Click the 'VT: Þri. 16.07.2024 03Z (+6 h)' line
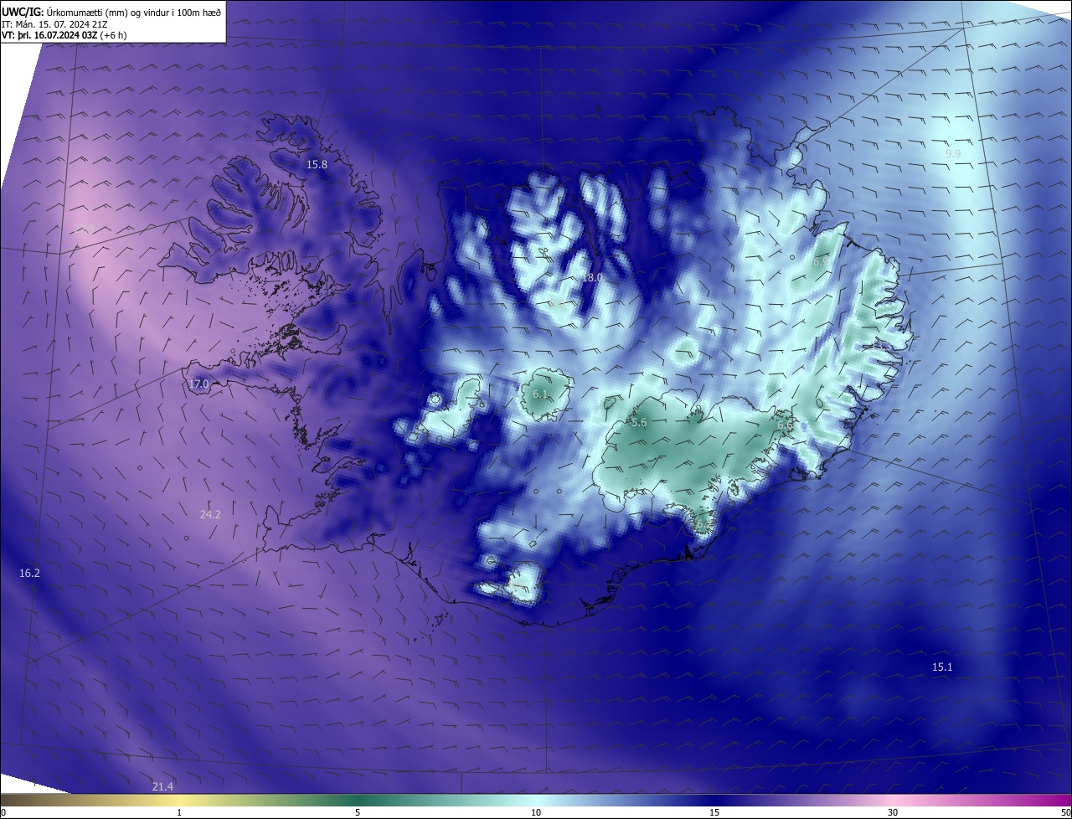 pos(64,36)
